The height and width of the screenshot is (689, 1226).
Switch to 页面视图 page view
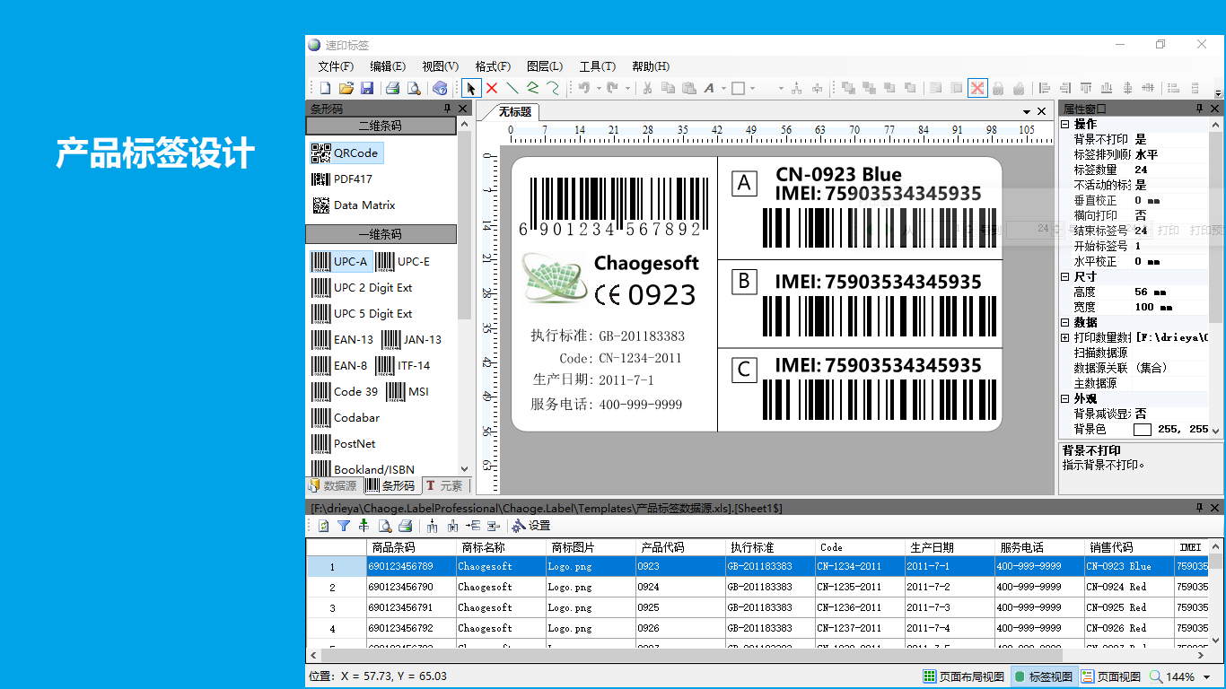click(x=1111, y=676)
